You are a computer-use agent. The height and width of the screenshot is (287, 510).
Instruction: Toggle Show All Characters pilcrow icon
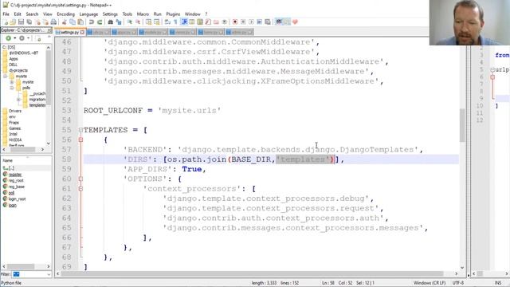(x=175, y=22)
